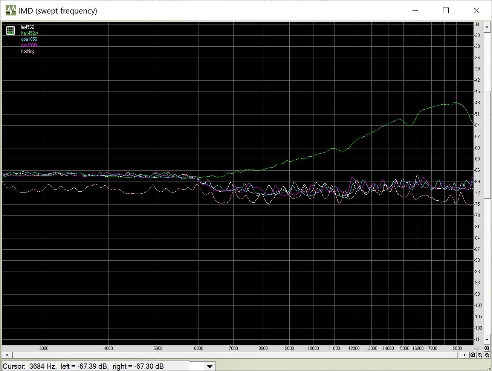Click the zoom-in magnifier right of the scroll arrow
This screenshot has height=371, width=492.
[x=473, y=355]
